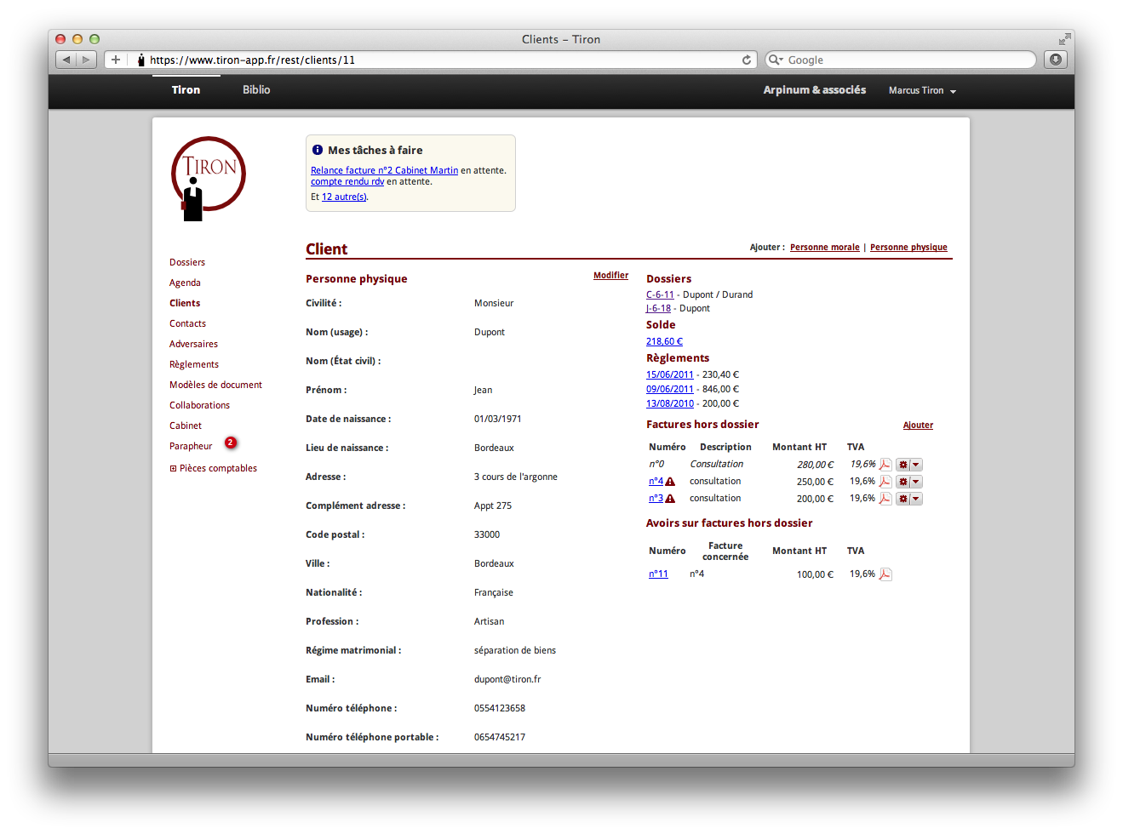Open PDF of invoice n°3
Viewport: 1123px width, 834px height.
tap(885, 499)
